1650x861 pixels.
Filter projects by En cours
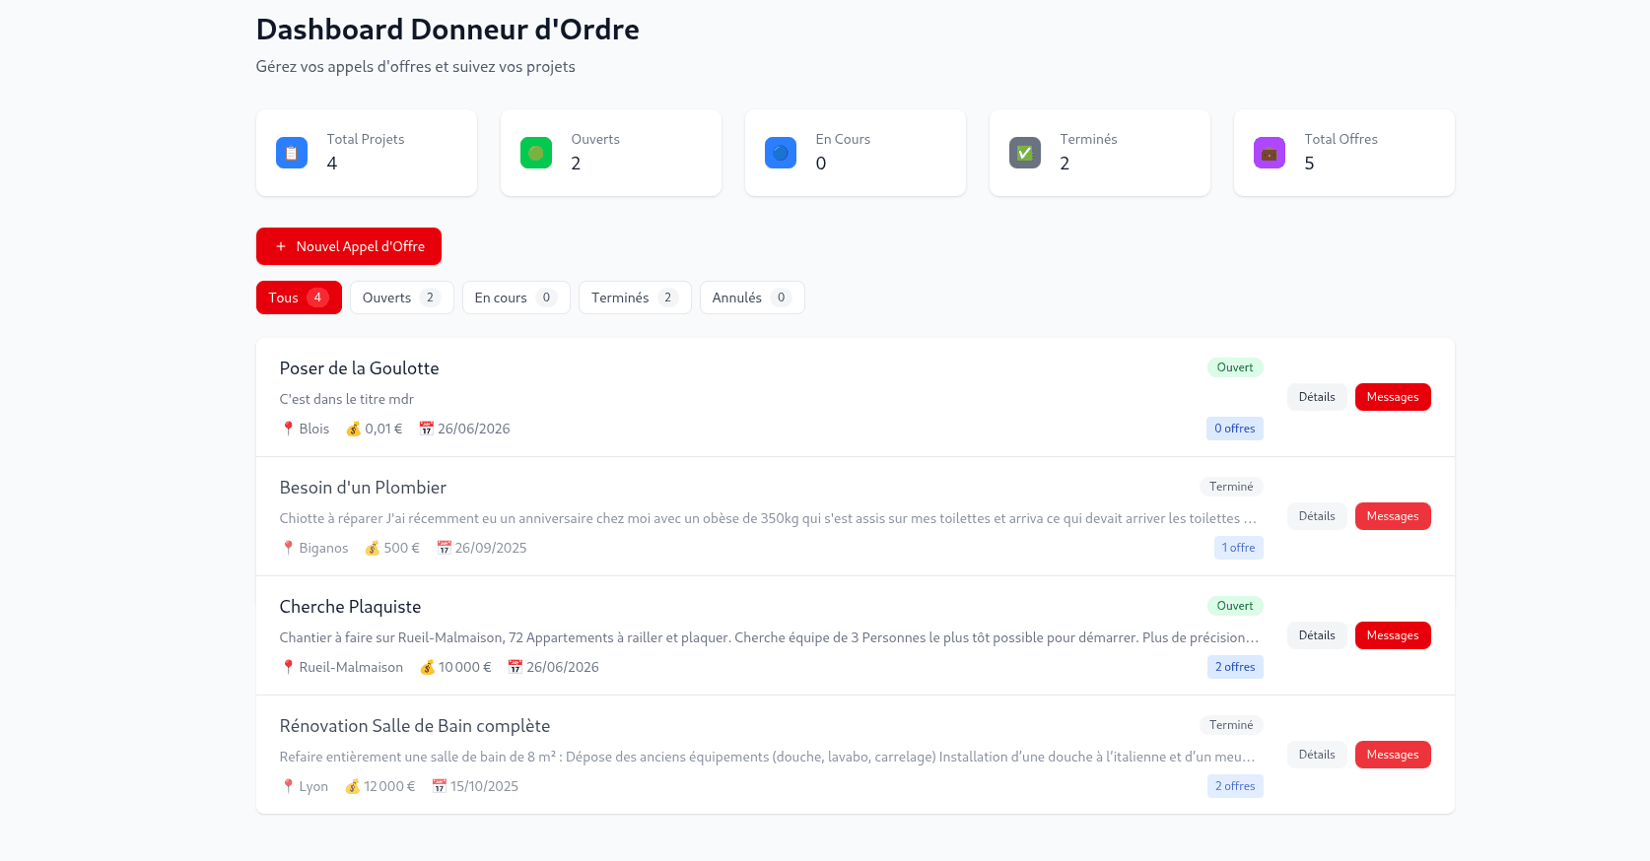(516, 298)
